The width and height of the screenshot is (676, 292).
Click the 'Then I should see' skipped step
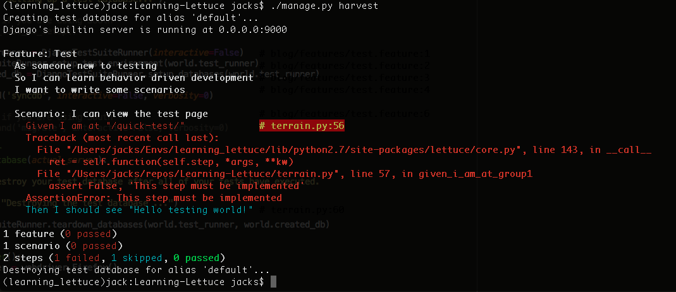coord(139,210)
